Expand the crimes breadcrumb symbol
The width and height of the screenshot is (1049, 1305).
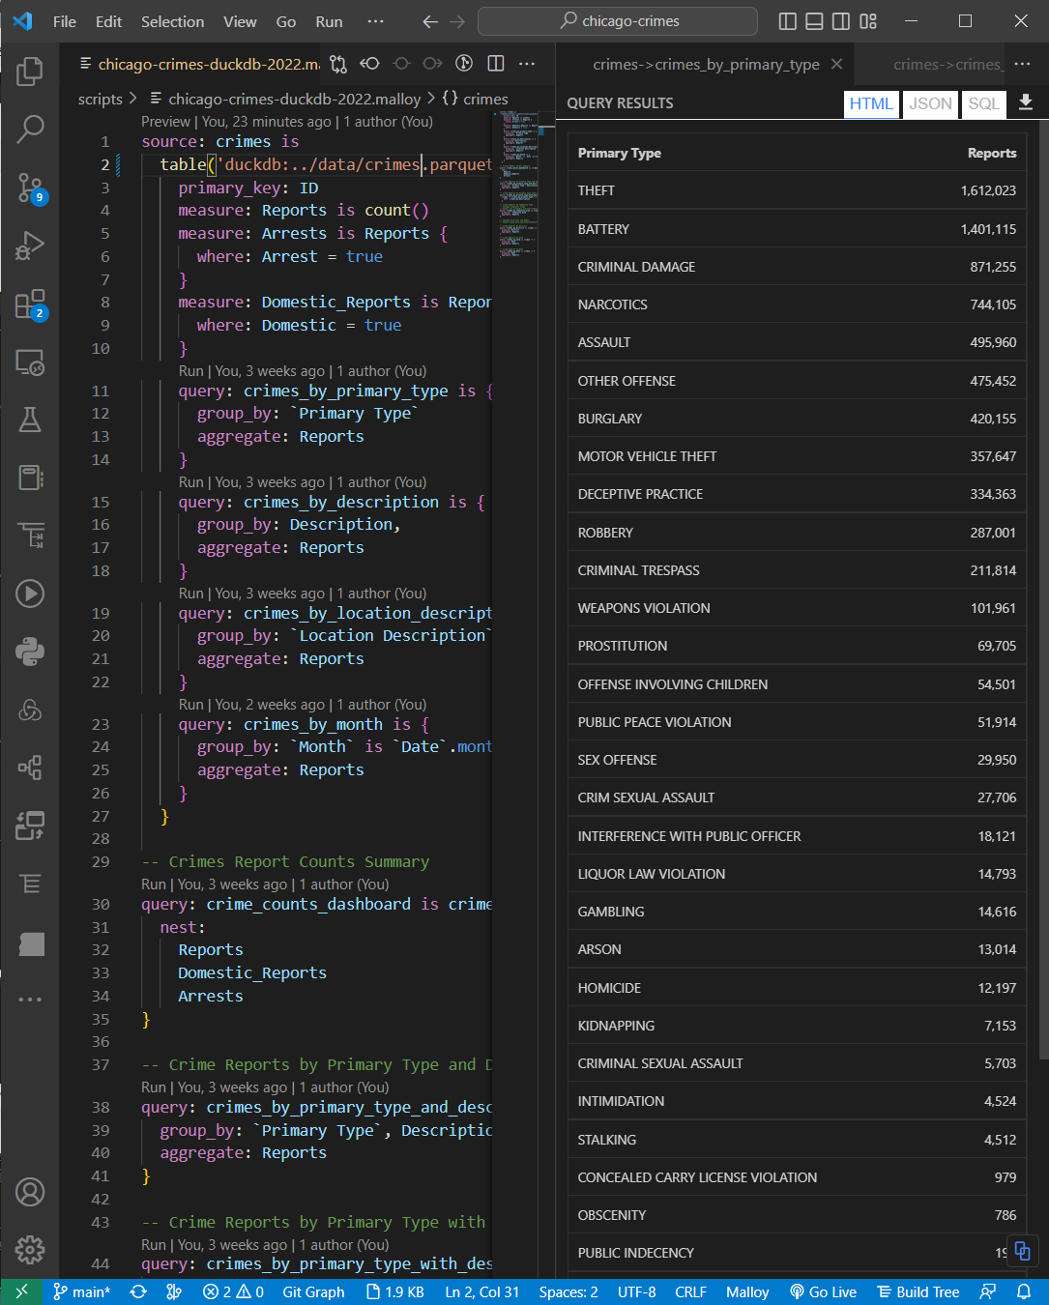[x=475, y=99]
